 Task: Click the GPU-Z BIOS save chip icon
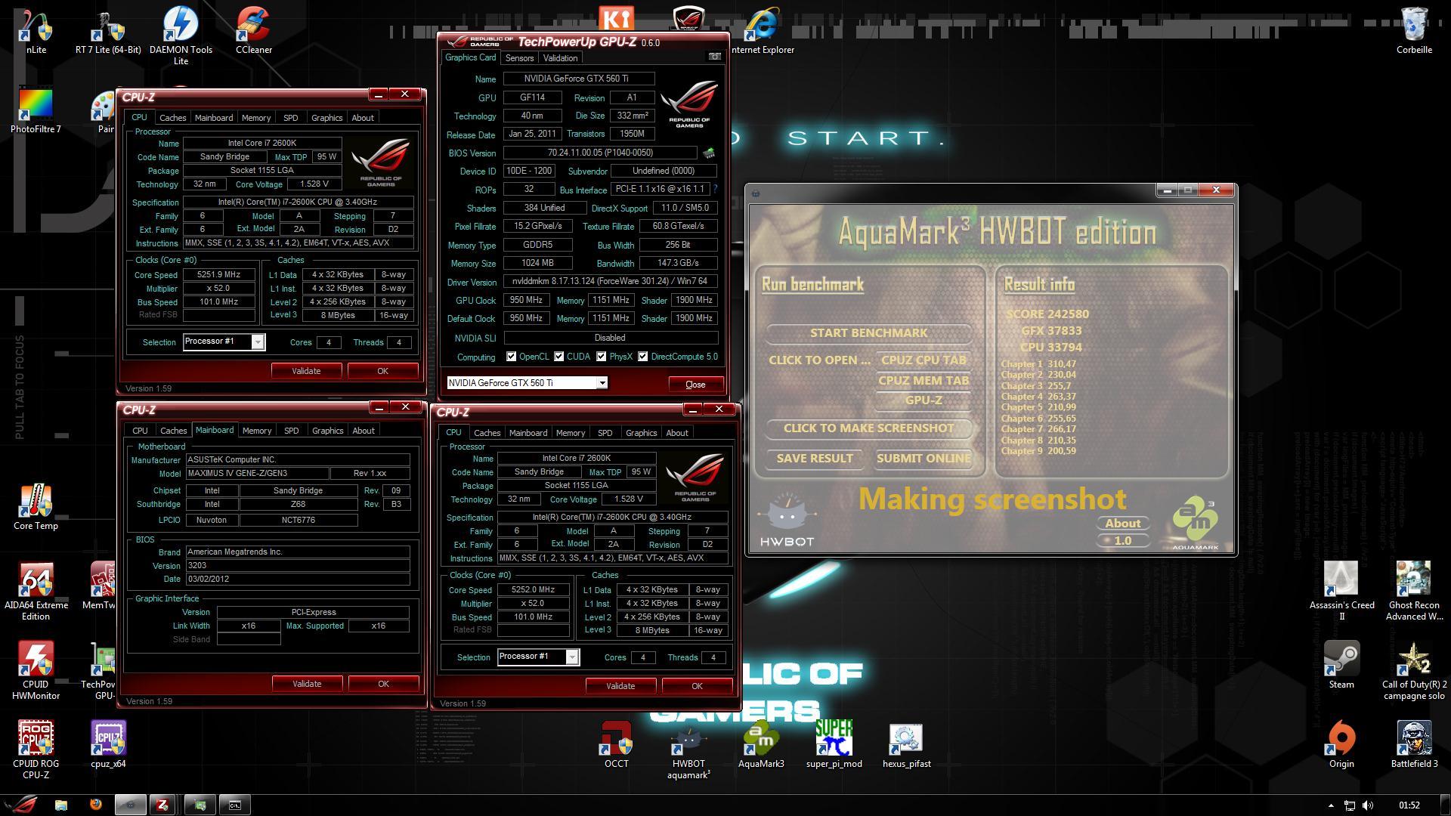709,153
